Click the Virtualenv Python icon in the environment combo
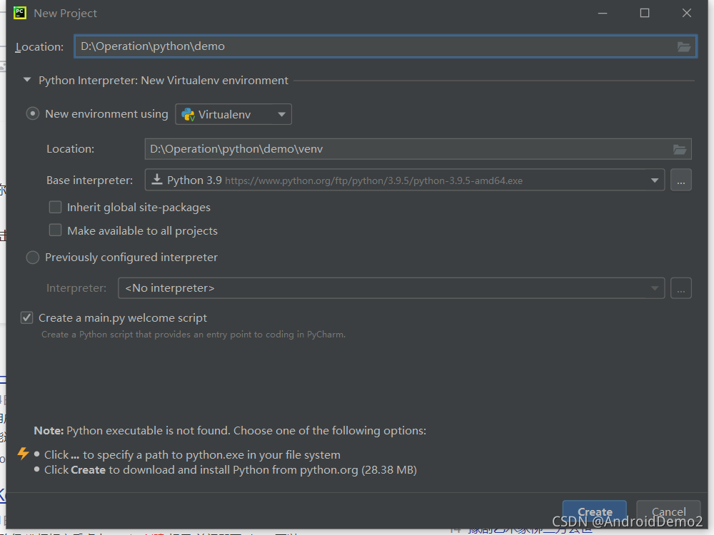 188,114
